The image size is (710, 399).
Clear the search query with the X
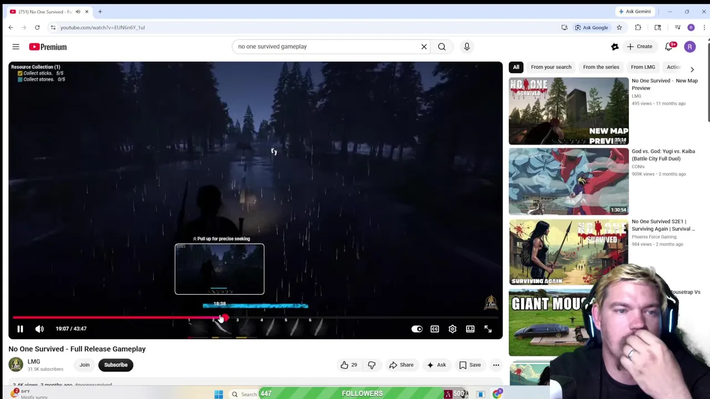424,47
